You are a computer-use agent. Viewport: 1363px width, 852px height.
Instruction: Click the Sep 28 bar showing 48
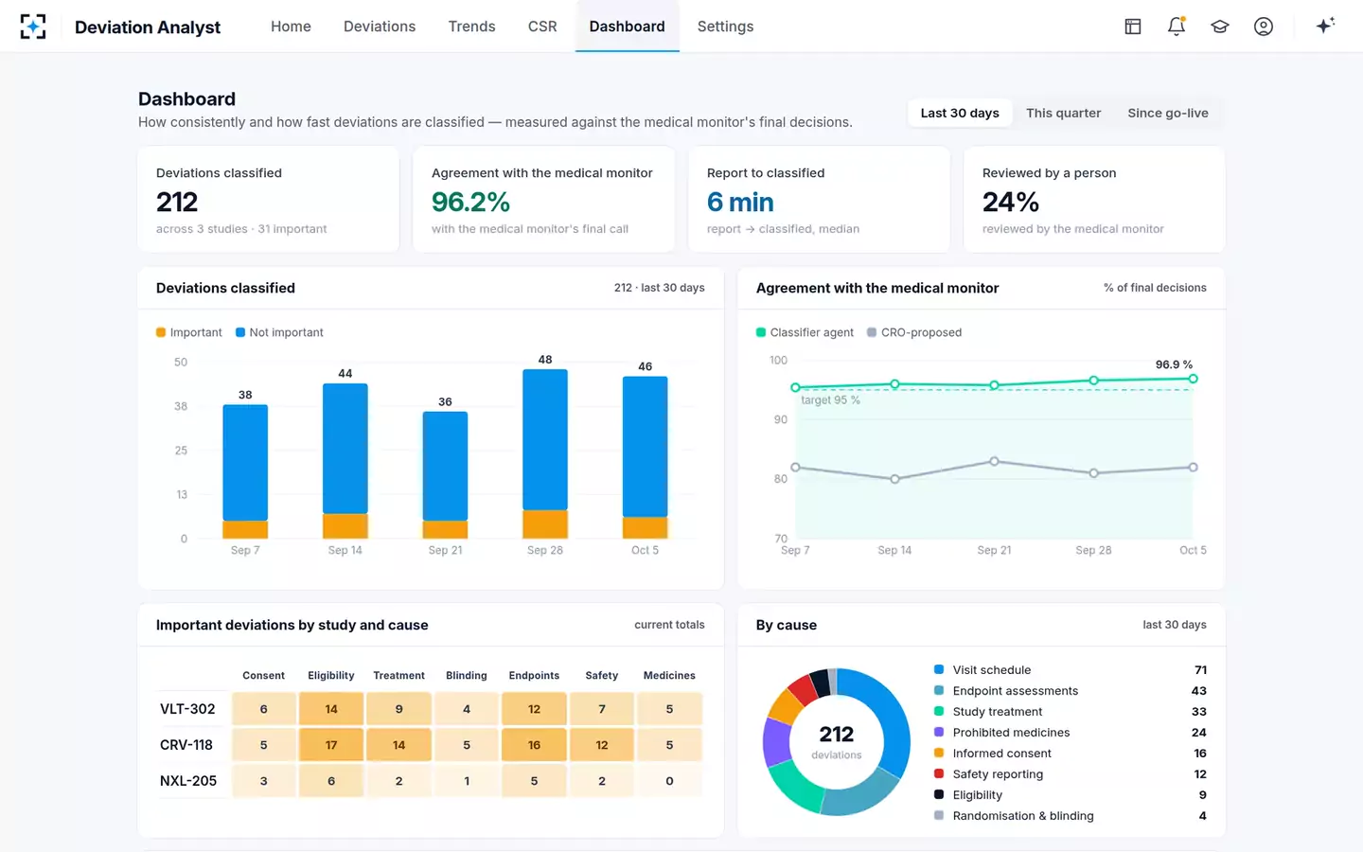[x=545, y=453]
